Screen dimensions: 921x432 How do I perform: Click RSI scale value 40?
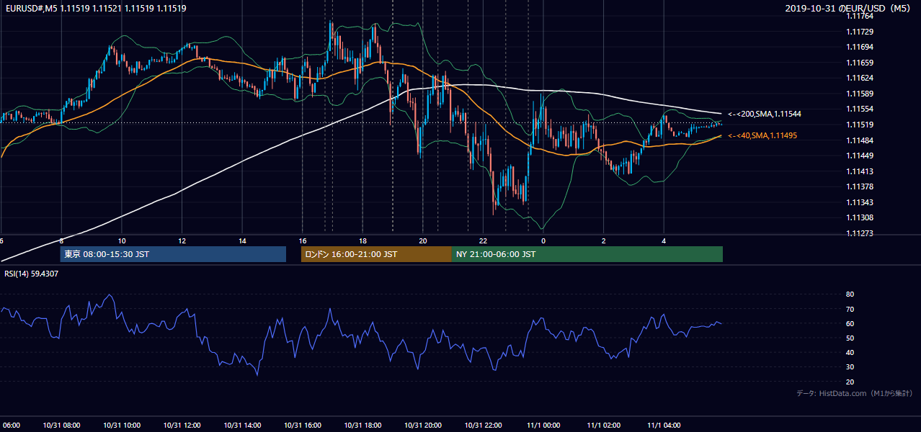pos(850,352)
